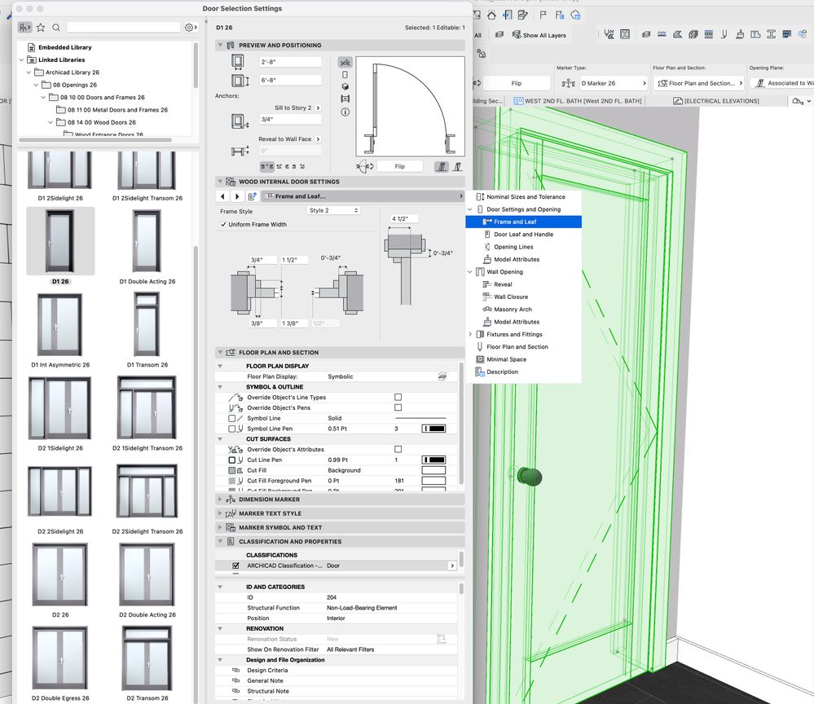Image resolution: width=814 pixels, height=704 pixels.
Task: Go to previous door settings page
Action: point(223,196)
